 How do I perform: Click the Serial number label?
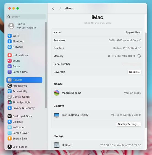(x=62, y=64)
